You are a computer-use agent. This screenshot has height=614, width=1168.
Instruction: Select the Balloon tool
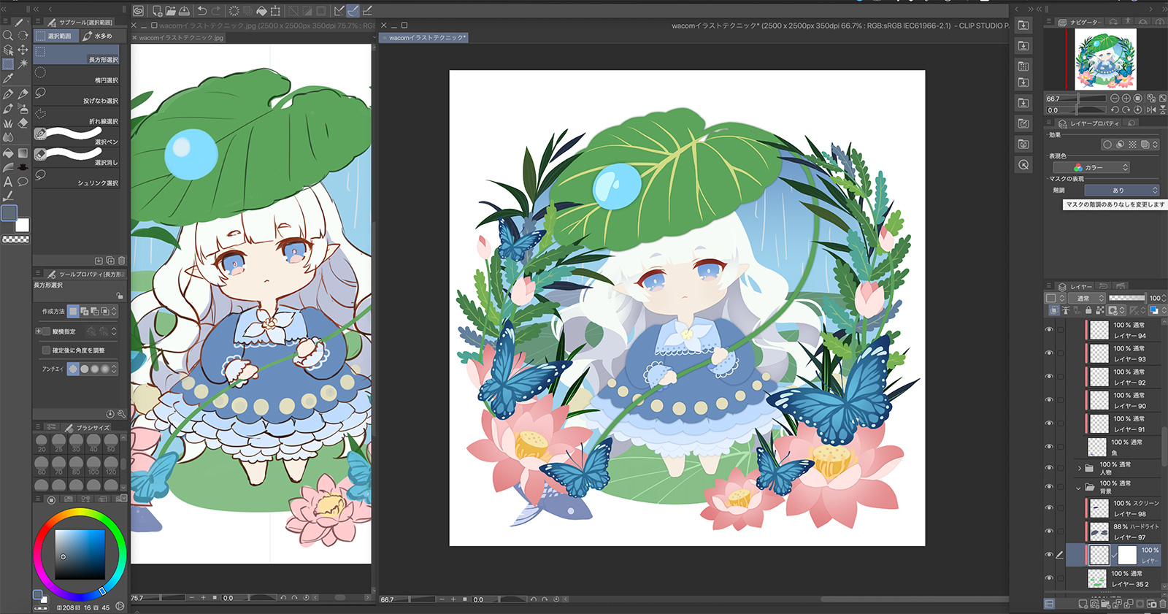click(x=23, y=182)
